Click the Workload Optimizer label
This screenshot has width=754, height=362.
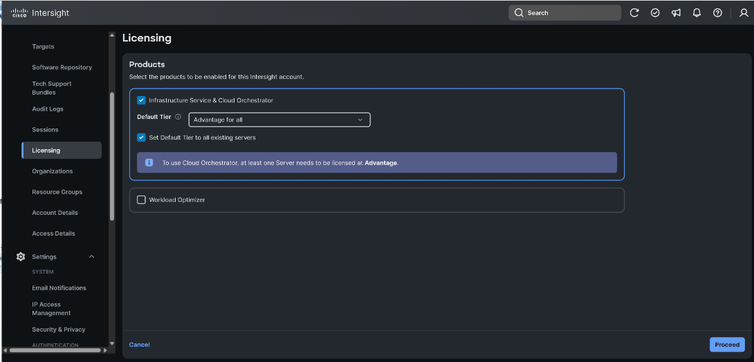(177, 200)
